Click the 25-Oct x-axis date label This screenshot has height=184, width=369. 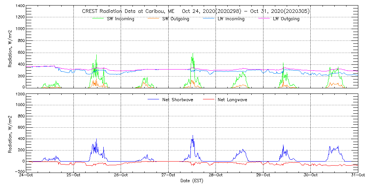[x=74, y=176]
